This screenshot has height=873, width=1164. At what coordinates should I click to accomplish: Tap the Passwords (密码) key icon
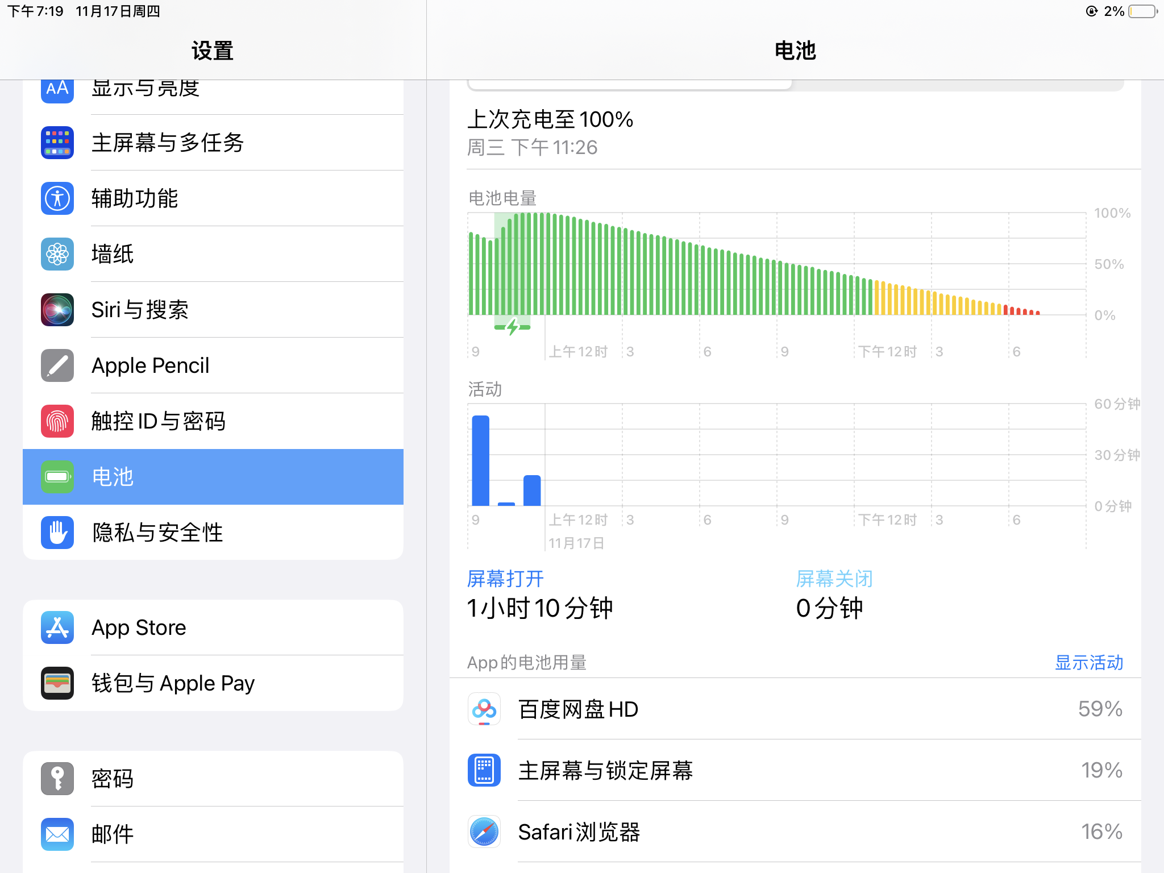click(x=57, y=779)
